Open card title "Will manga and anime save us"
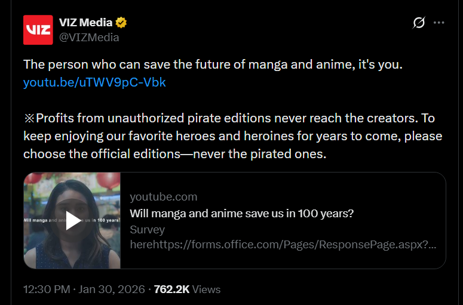The image size is (463, 305). (x=241, y=213)
